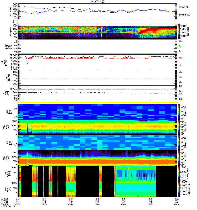Click the 0240 time tick label

coord(71,204)
